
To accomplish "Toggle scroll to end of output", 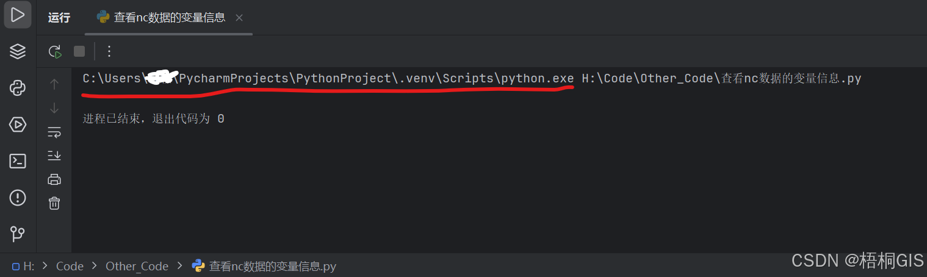I will coord(54,156).
